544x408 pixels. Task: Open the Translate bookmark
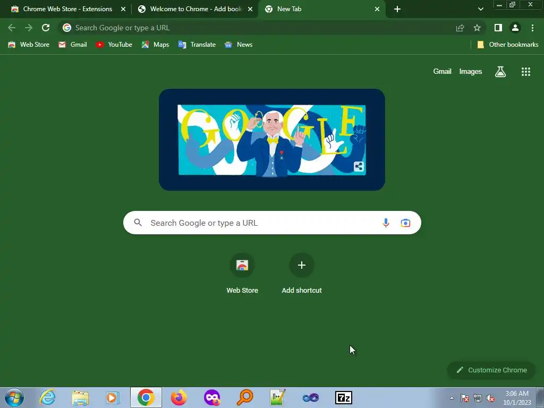coord(197,45)
